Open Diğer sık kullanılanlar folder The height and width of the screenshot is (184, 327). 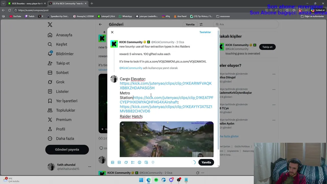click(x=312, y=16)
